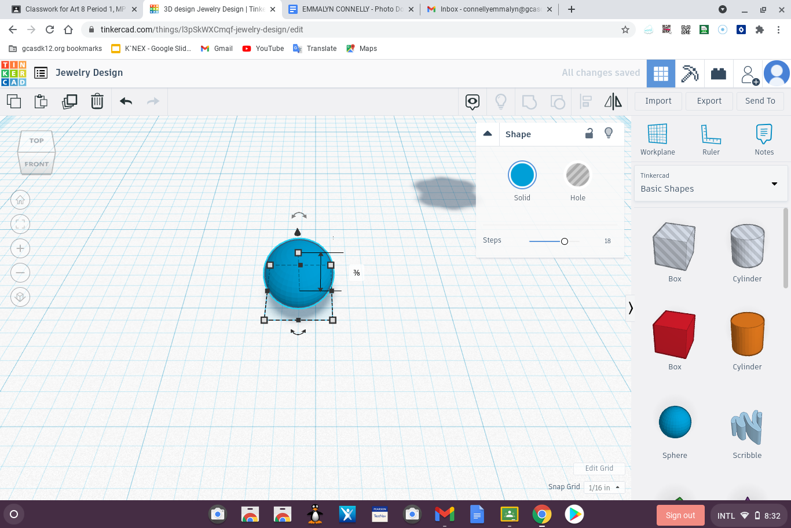791x528 pixels.
Task: Switch to Bricks mode with the brick icon
Action: point(719,73)
